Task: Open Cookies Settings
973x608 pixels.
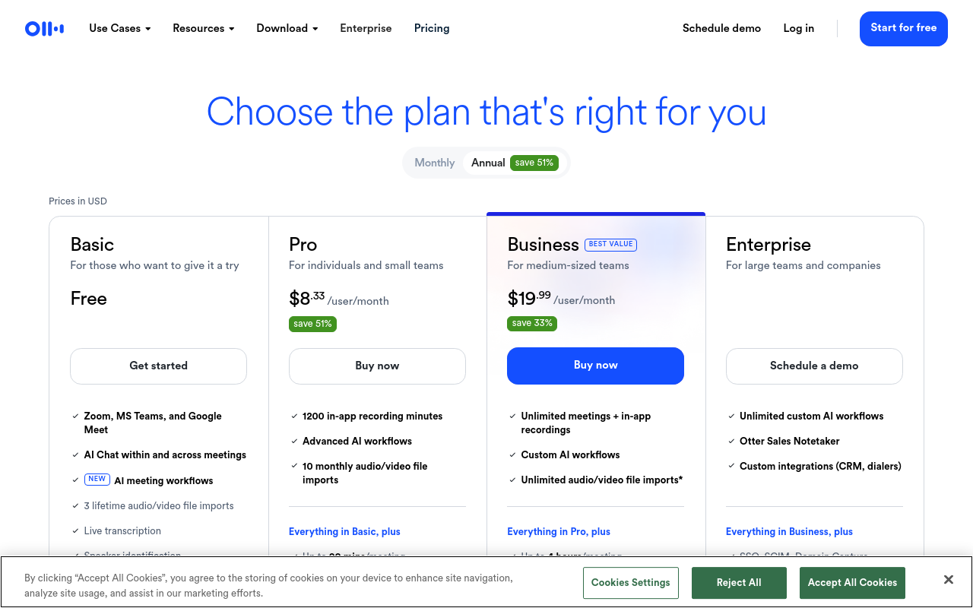Action: 630,583
